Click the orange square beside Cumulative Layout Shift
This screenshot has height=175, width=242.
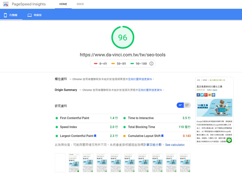125,136
